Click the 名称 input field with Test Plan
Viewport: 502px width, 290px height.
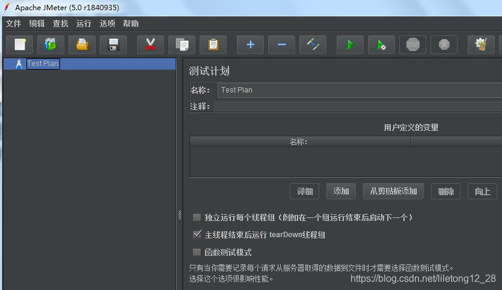tap(360, 90)
